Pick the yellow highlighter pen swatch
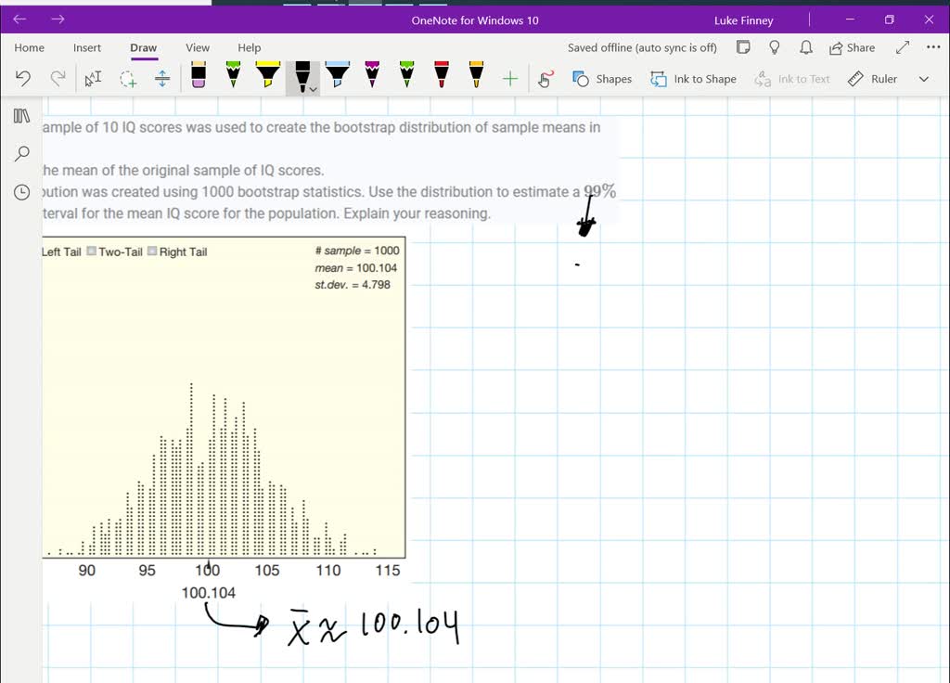 click(267, 76)
